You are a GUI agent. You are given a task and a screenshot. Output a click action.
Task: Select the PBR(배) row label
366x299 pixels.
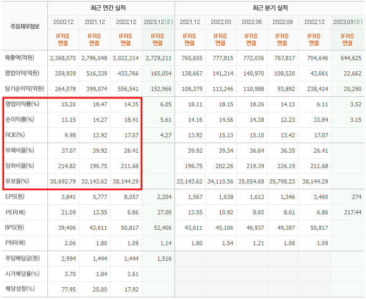click(15, 243)
